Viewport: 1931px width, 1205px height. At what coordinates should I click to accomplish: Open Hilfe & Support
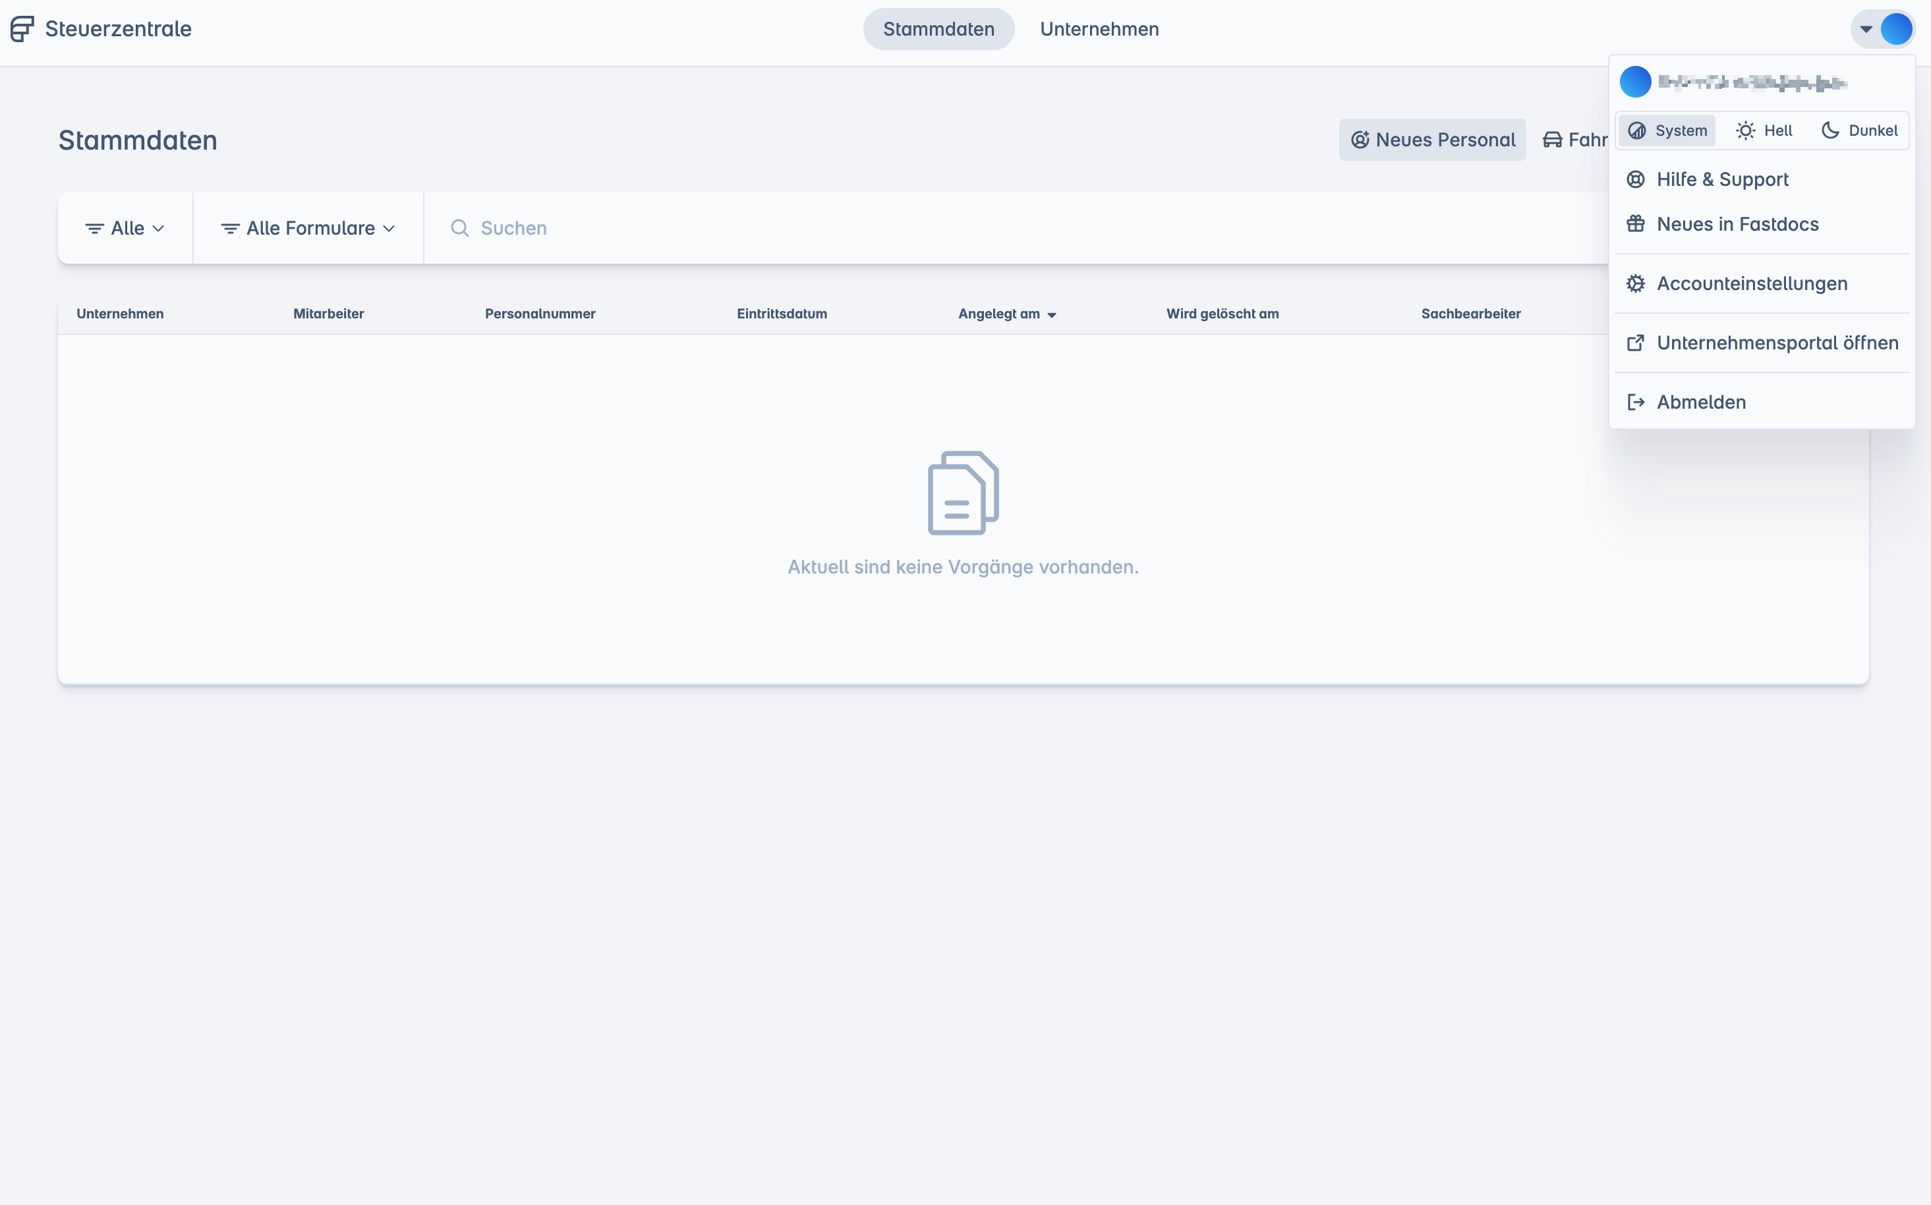coord(1762,179)
